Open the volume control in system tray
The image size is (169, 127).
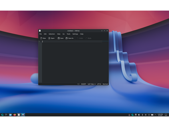click(x=139, y=115)
